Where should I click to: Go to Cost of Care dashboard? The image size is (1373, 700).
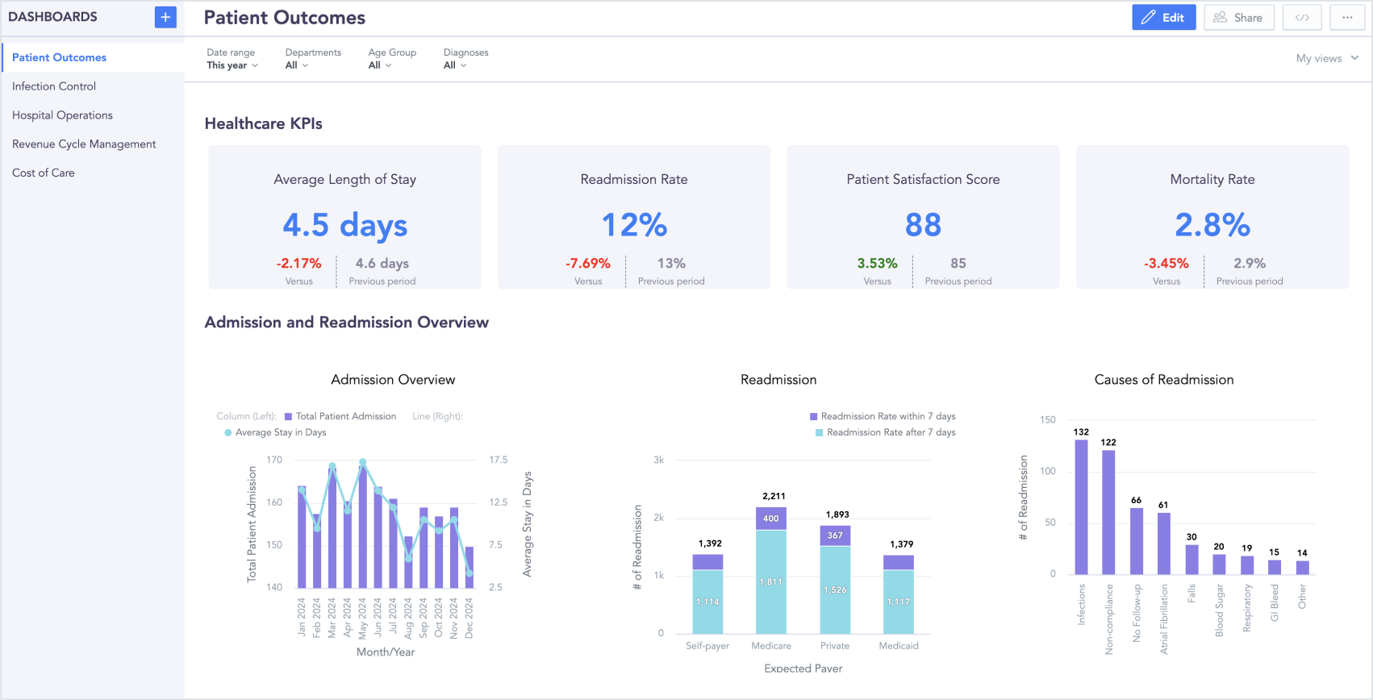pos(44,173)
